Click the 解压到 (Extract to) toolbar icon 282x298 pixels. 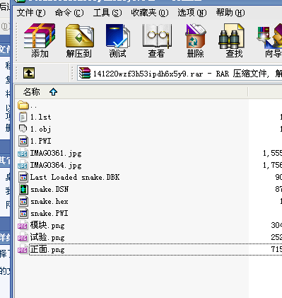(x=79, y=36)
